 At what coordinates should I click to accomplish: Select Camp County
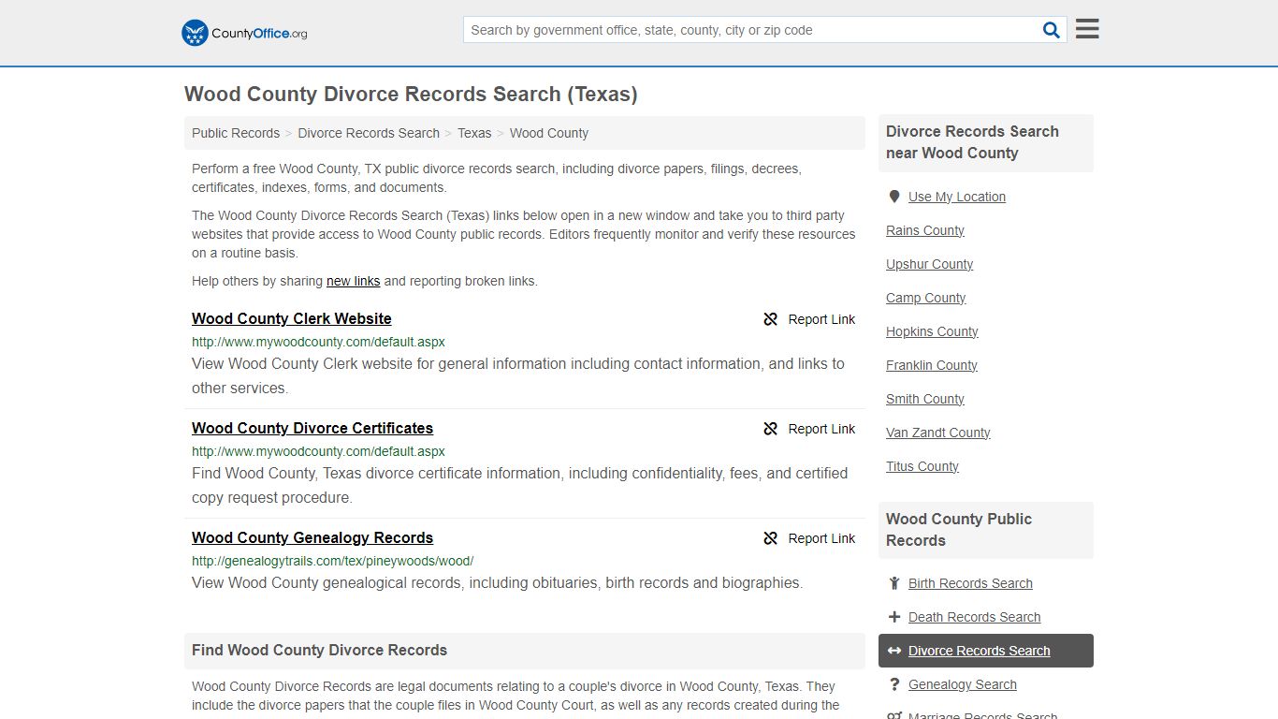925,298
